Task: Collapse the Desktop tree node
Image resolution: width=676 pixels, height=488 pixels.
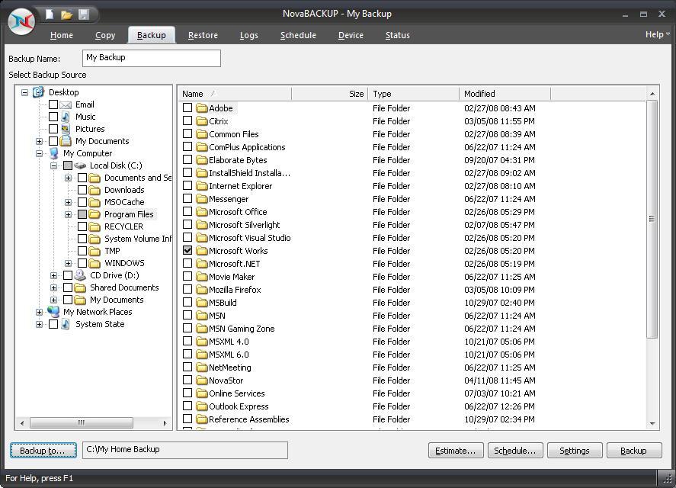Action: tap(24, 92)
